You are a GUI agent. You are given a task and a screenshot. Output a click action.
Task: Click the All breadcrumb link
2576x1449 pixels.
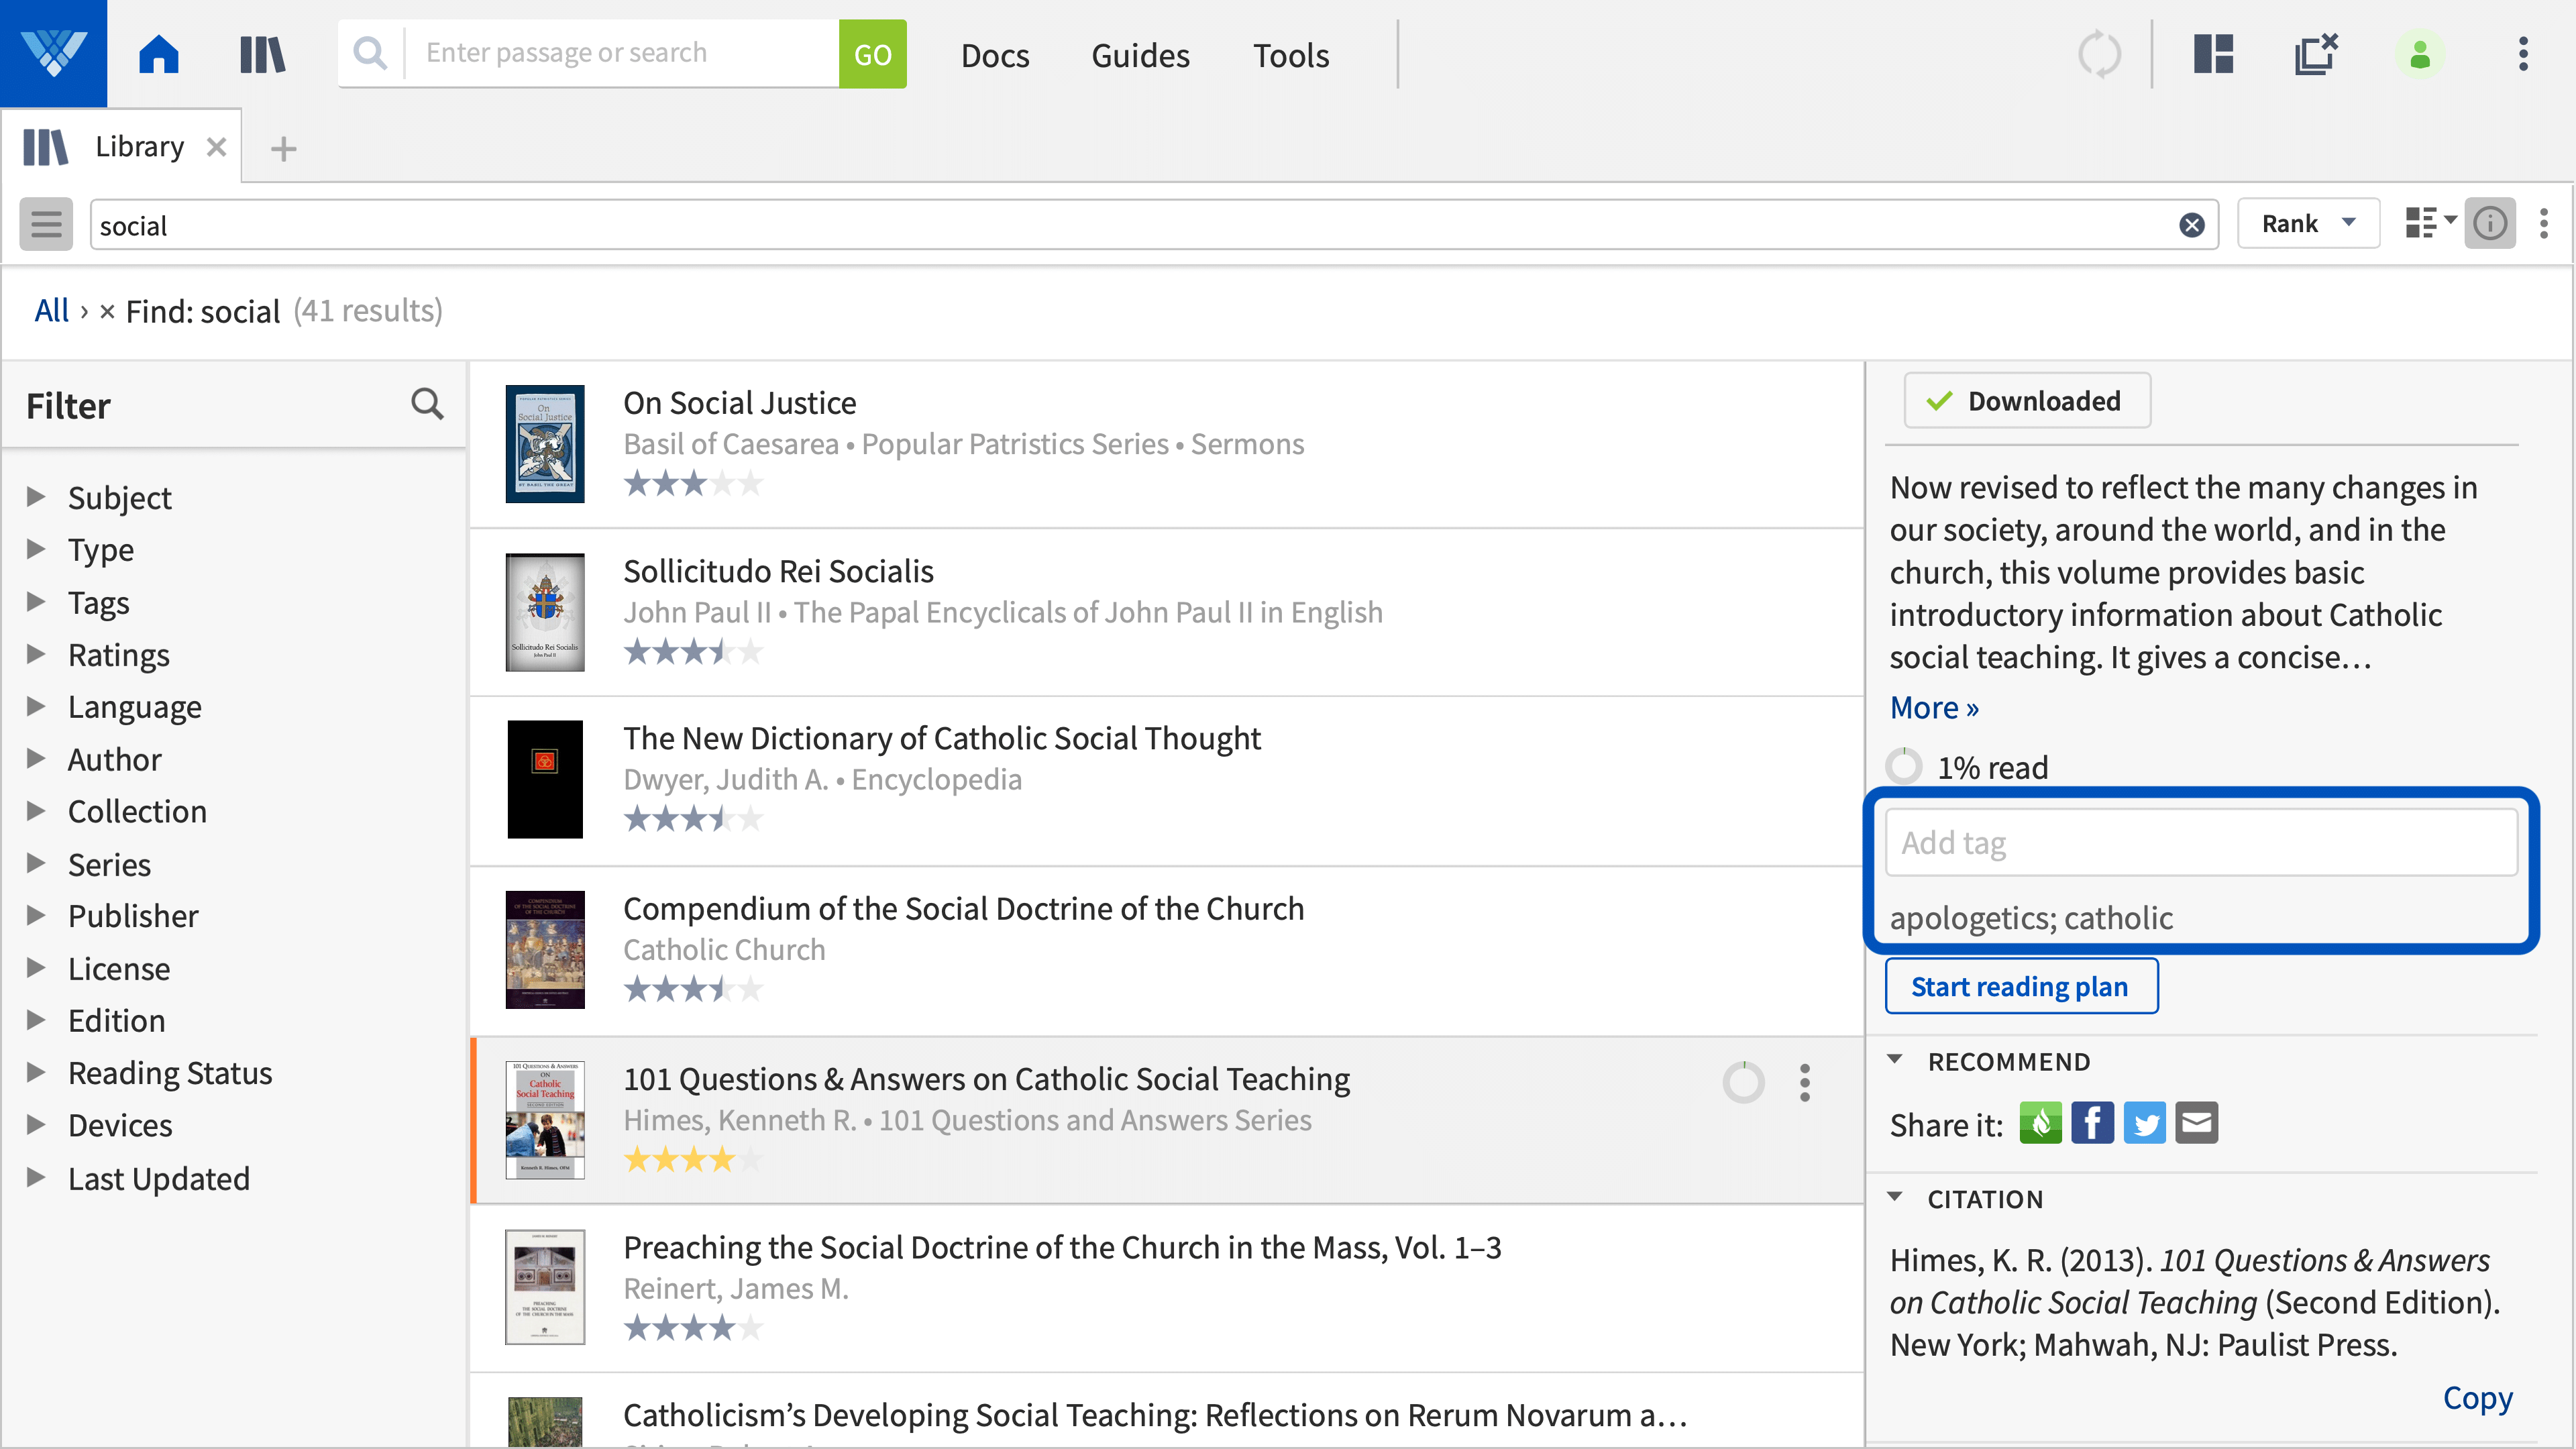(52, 311)
